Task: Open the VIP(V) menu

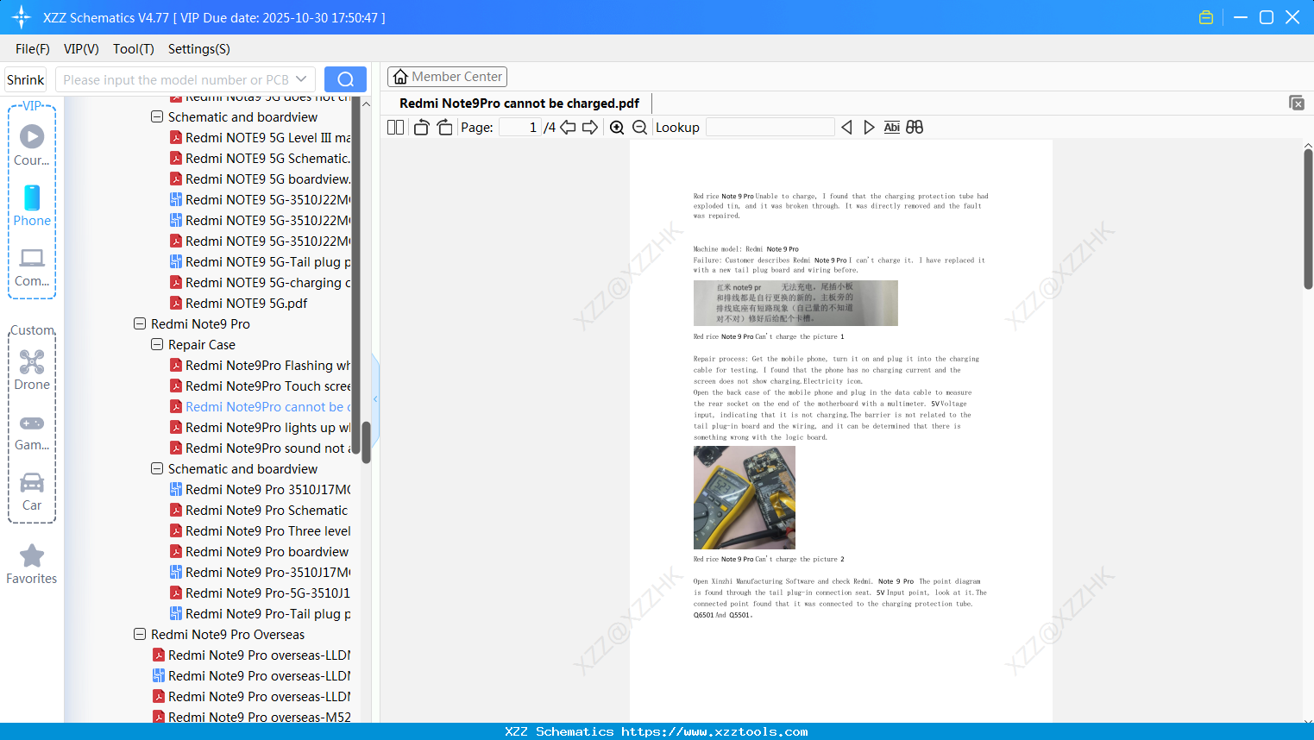Action: 81,49
